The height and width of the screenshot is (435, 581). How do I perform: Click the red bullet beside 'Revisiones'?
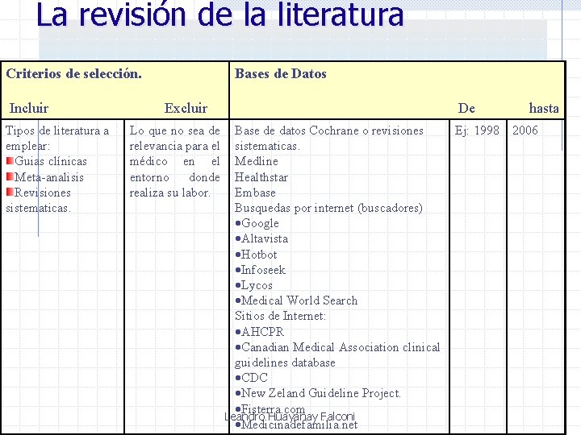[x=10, y=192]
